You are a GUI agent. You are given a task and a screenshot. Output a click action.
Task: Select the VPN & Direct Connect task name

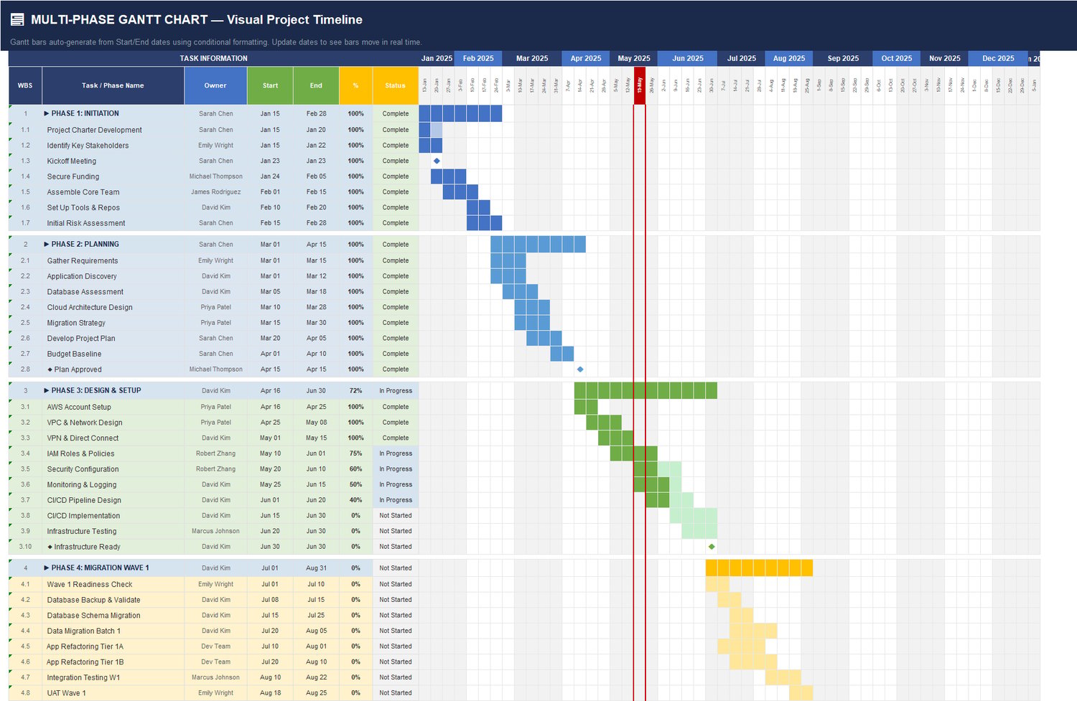[83, 438]
